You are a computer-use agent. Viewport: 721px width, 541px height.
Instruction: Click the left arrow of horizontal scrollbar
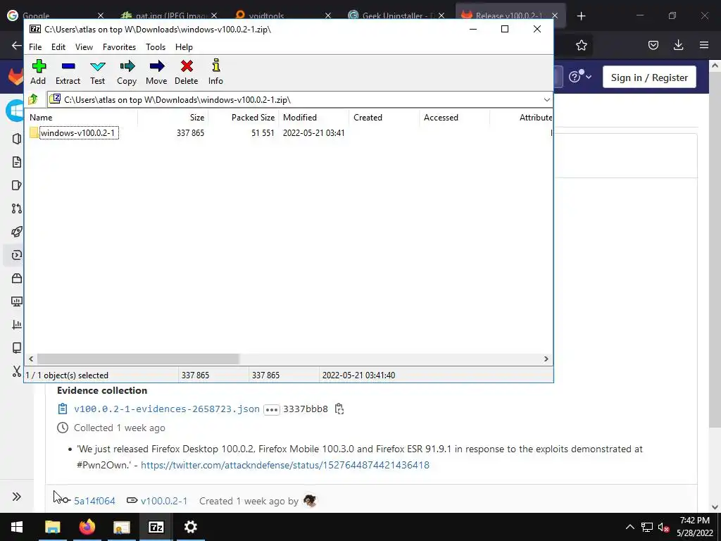point(31,359)
